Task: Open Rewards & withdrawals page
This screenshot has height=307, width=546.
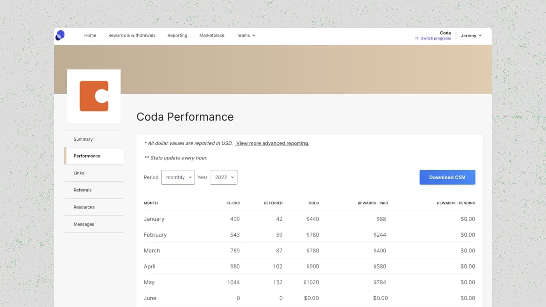Action: coord(132,35)
